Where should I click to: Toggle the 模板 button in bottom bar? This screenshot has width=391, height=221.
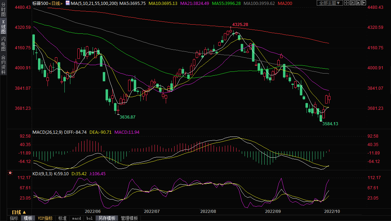pyautogui.click(x=28, y=218)
